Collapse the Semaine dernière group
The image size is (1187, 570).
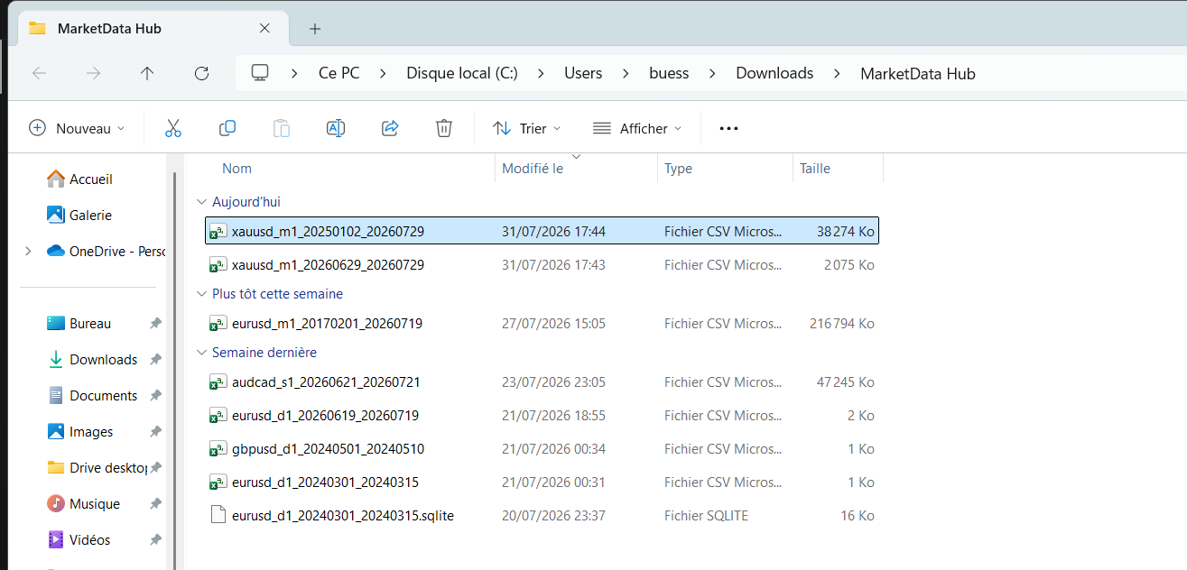coord(200,353)
